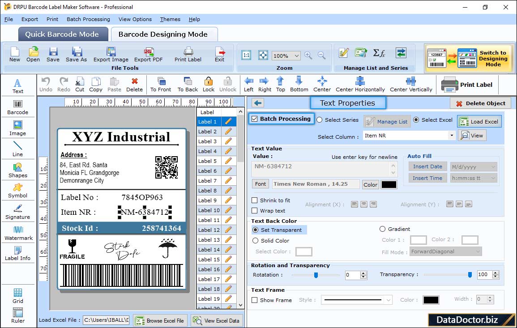Click View Excel Data button
517x328 pixels.
point(217,320)
